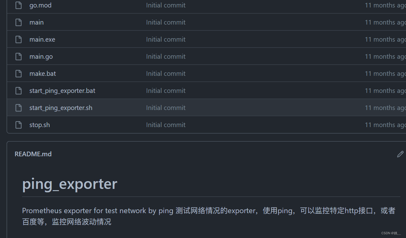Viewport: 406px width, 238px height.
Task: Open the main.go source file
Action: 41,56
